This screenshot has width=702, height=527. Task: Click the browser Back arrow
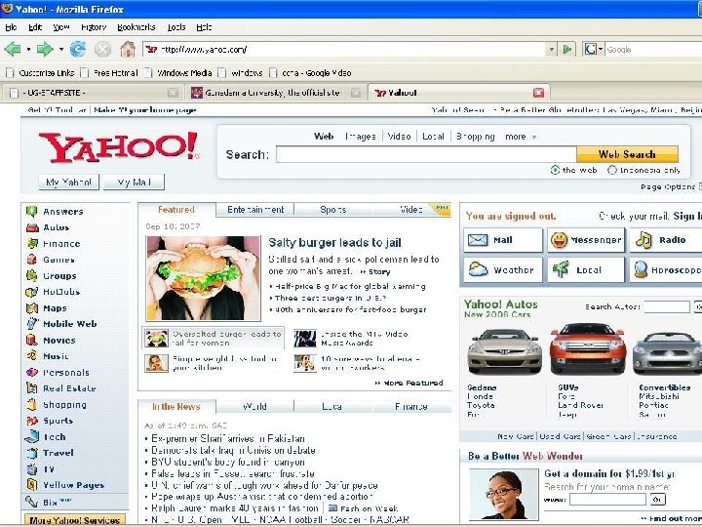[x=13, y=49]
